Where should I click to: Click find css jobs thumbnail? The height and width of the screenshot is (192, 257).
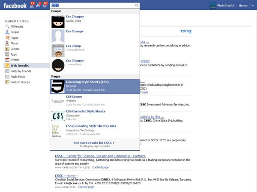tap(57, 131)
